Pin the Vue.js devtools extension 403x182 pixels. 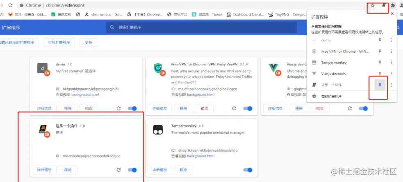tap(380, 74)
